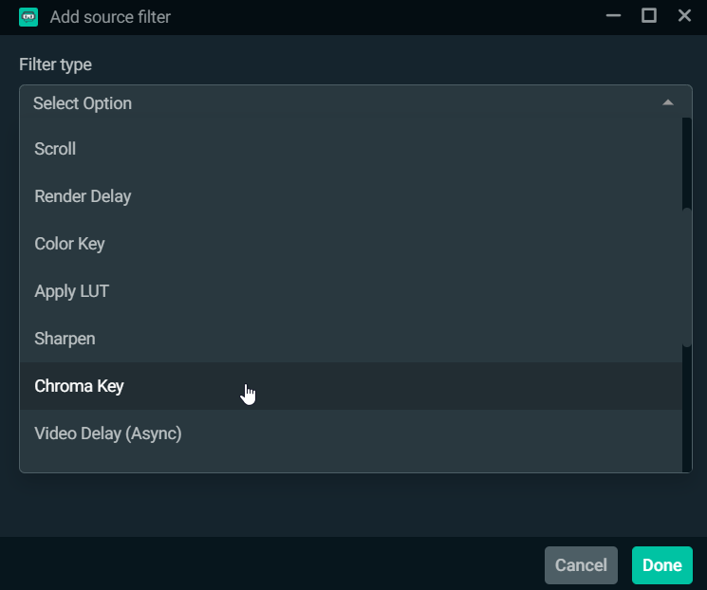The width and height of the screenshot is (707, 590).
Task: Click the Filter type label
Action: [55, 65]
